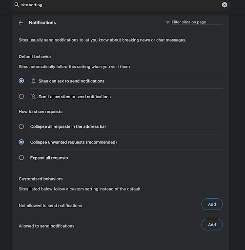Click the crossed-out bell icon
The image size is (245, 250).
(x=33, y=97)
